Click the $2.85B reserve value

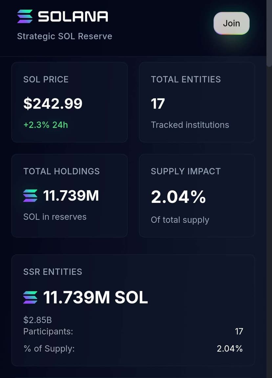click(x=37, y=320)
